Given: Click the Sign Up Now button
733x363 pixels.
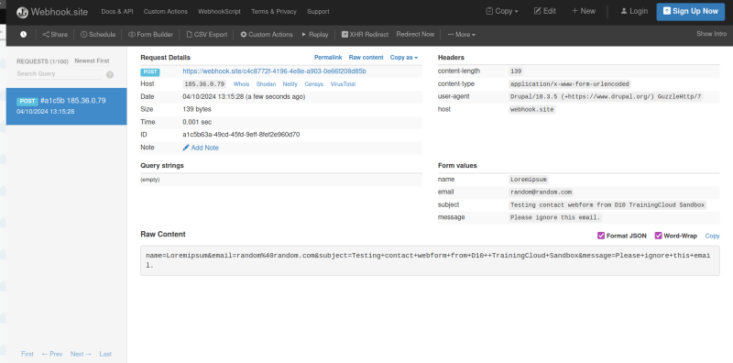Looking at the screenshot, I should pyautogui.click(x=691, y=12).
